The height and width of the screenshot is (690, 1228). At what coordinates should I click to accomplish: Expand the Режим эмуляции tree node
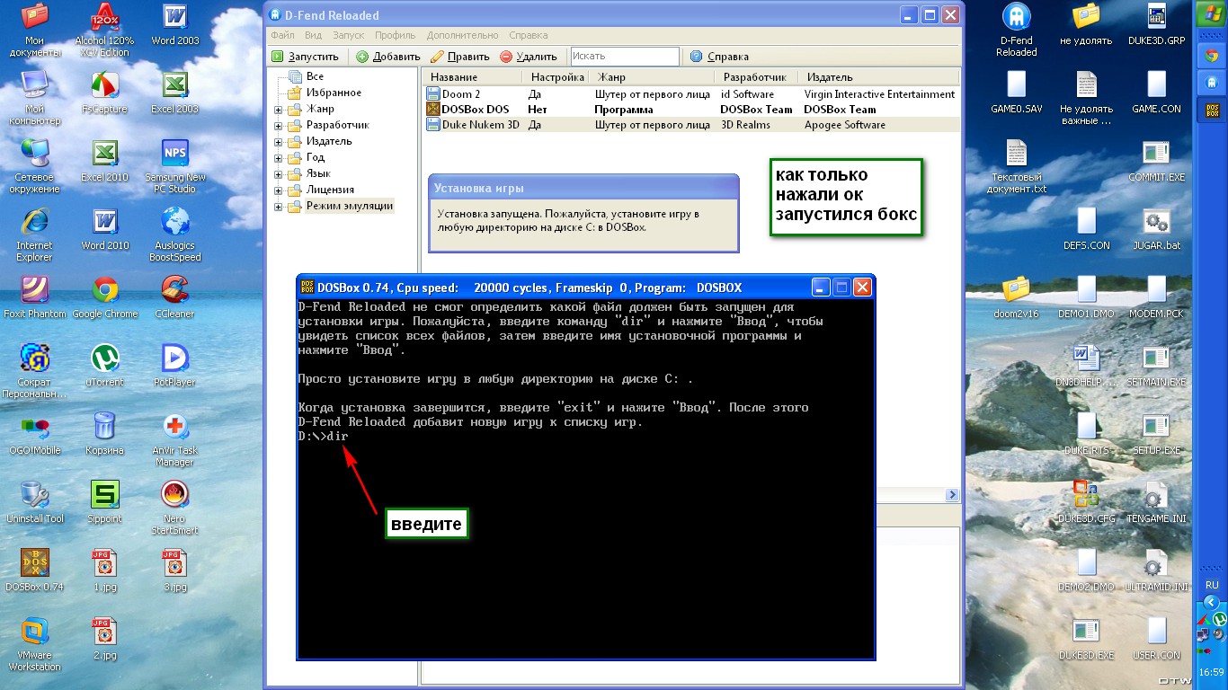[278, 207]
